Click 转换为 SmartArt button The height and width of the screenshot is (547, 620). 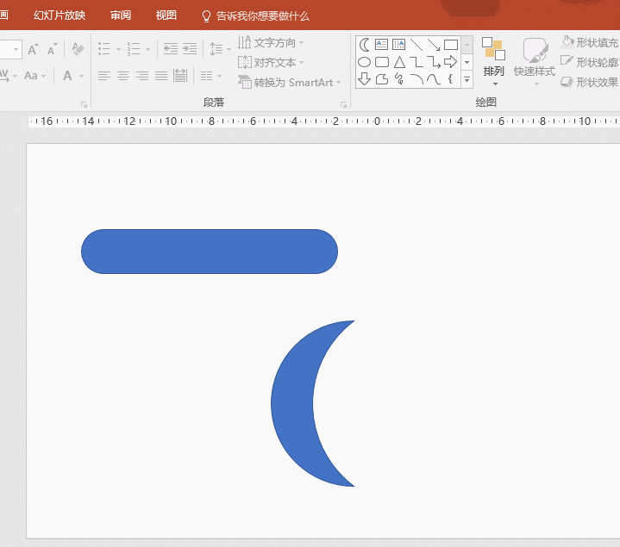coord(290,82)
